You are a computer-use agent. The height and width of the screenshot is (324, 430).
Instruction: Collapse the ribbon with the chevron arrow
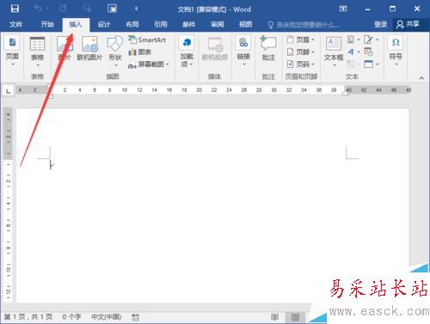coord(421,78)
